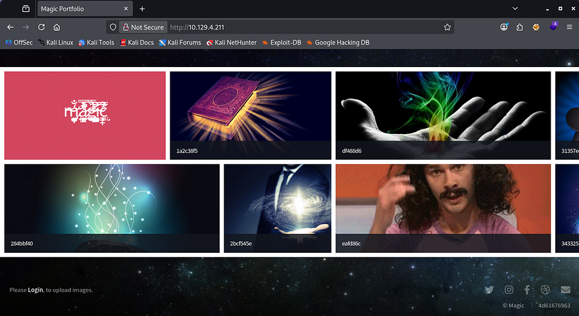
Task: Go to the browser home page
Action: (57, 27)
